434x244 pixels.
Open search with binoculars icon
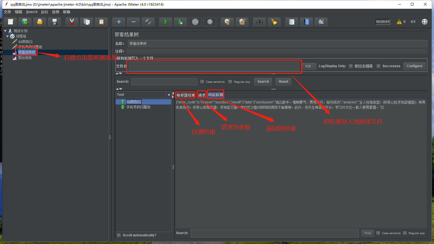pos(259,22)
